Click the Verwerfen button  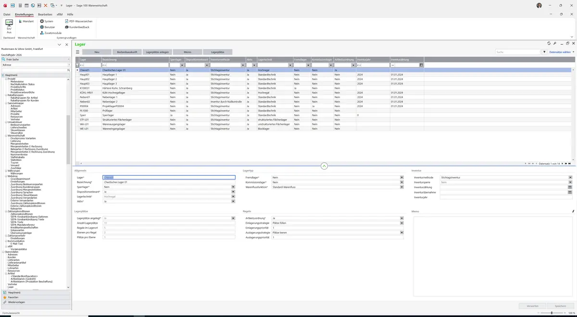coord(532,306)
